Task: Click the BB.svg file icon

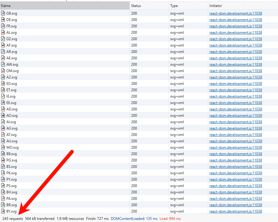Action: [x=3, y=154]
